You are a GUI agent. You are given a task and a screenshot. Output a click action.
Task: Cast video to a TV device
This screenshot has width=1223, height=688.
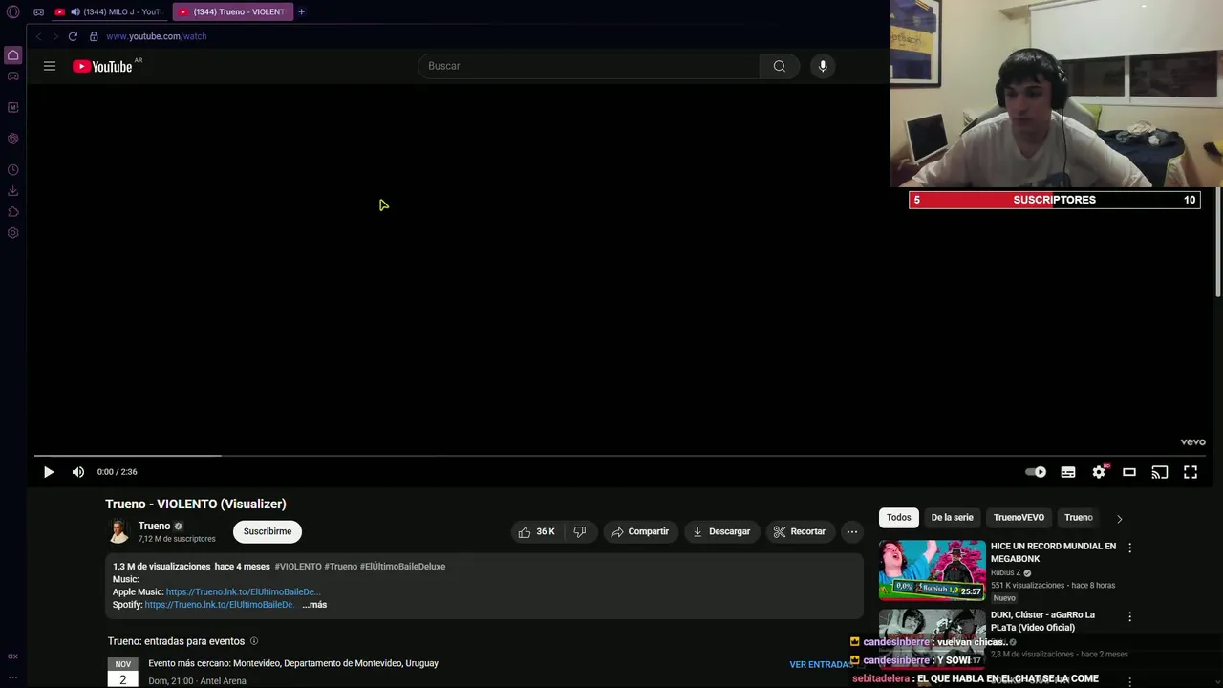[1160, 472]
